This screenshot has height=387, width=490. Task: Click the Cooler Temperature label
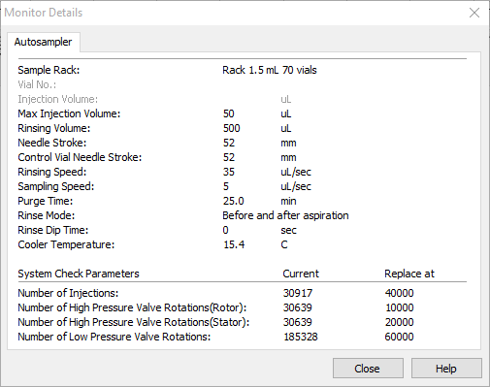[66, 244]
